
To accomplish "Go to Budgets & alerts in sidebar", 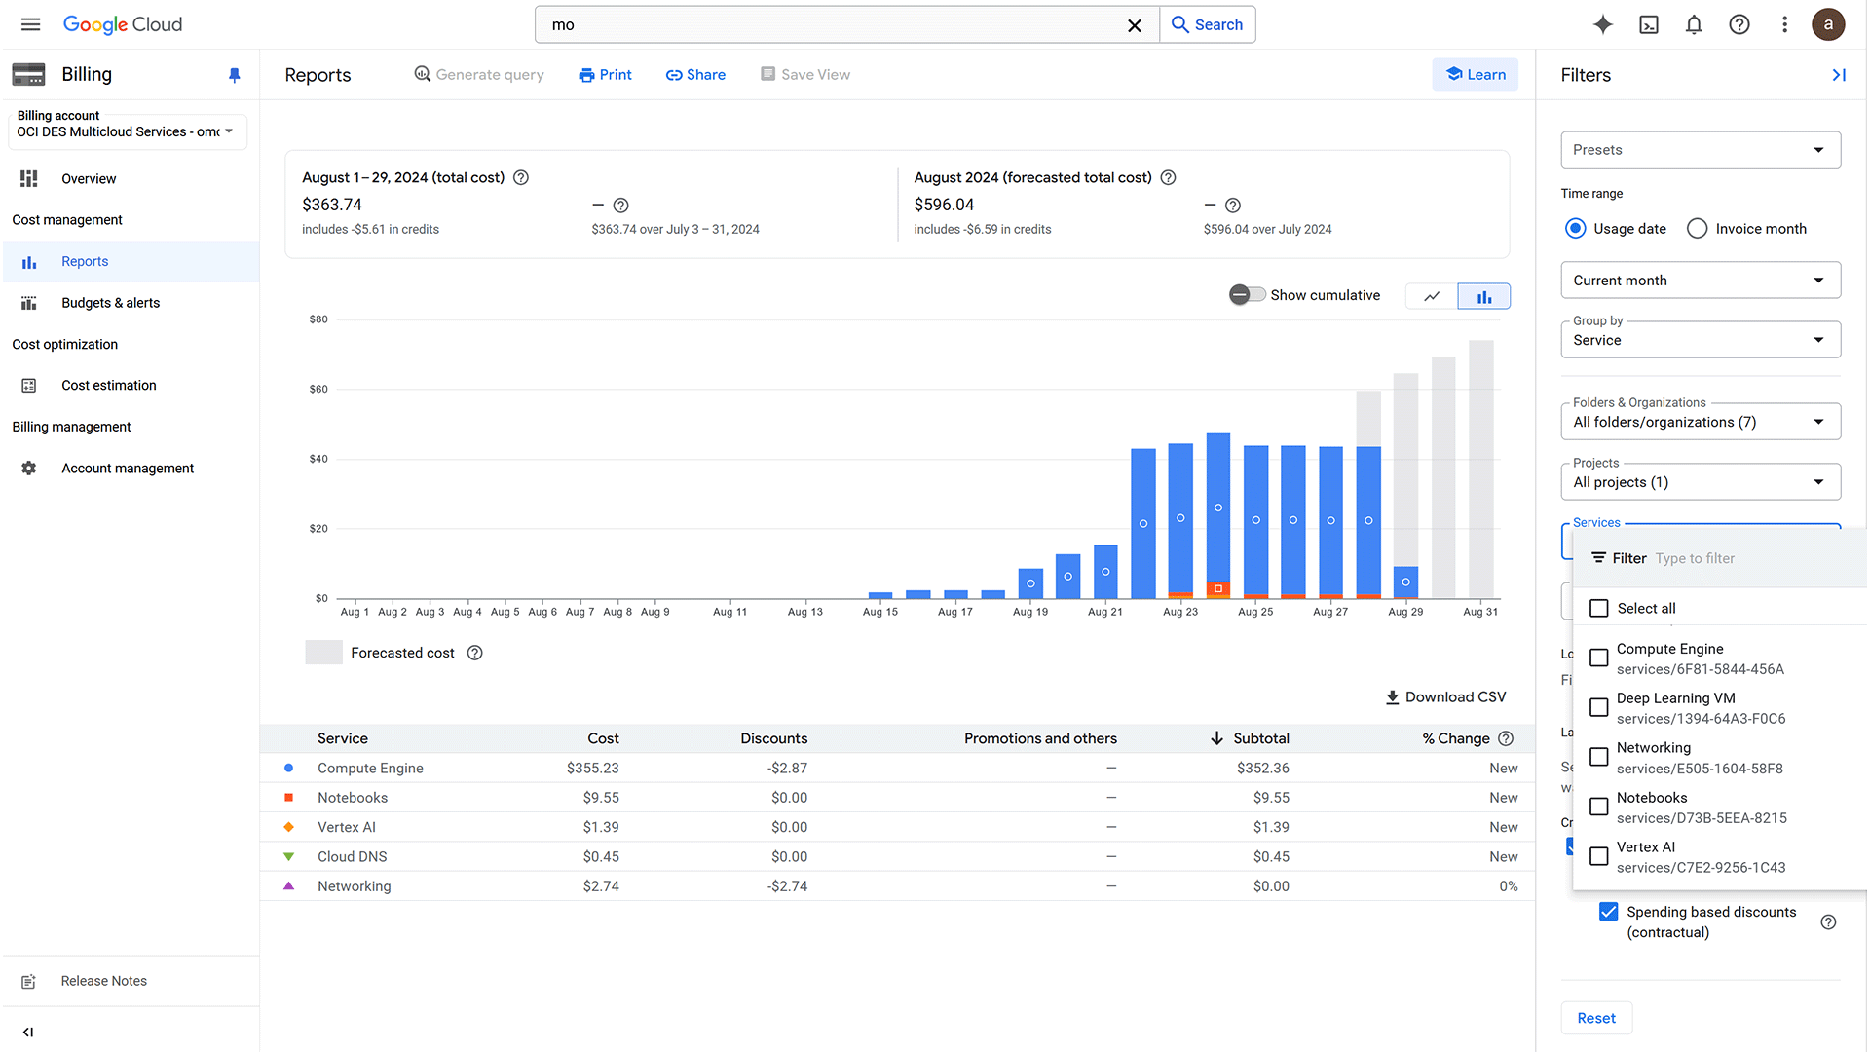I will [110, 303].
